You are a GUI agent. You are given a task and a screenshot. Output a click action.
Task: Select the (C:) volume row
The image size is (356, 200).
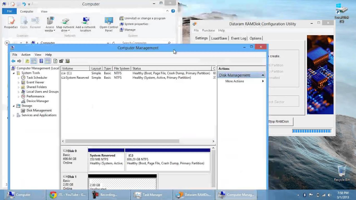(138, 73)
